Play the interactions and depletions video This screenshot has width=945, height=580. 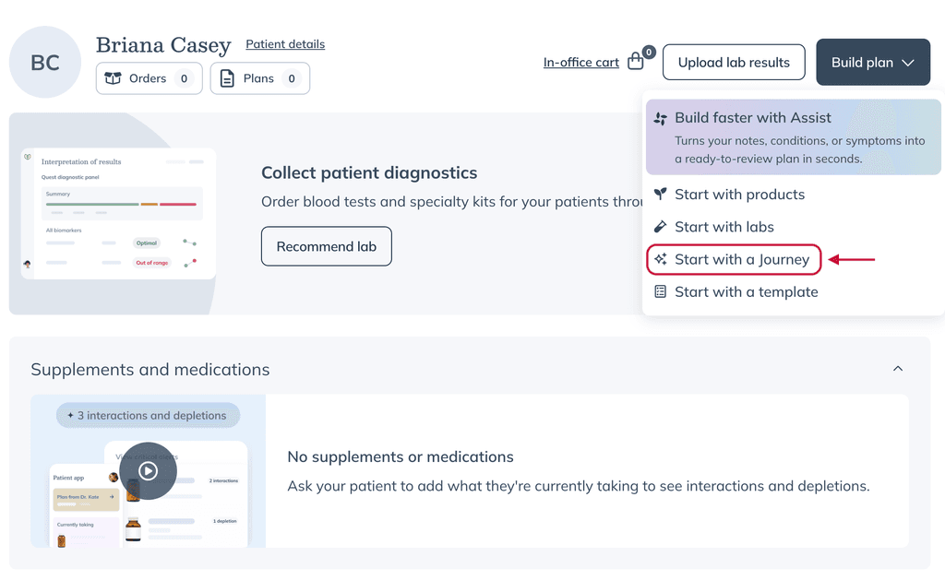click(149, 471)
